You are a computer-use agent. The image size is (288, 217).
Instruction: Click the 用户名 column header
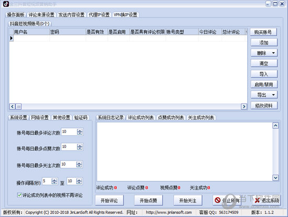[x=31, y=32]
